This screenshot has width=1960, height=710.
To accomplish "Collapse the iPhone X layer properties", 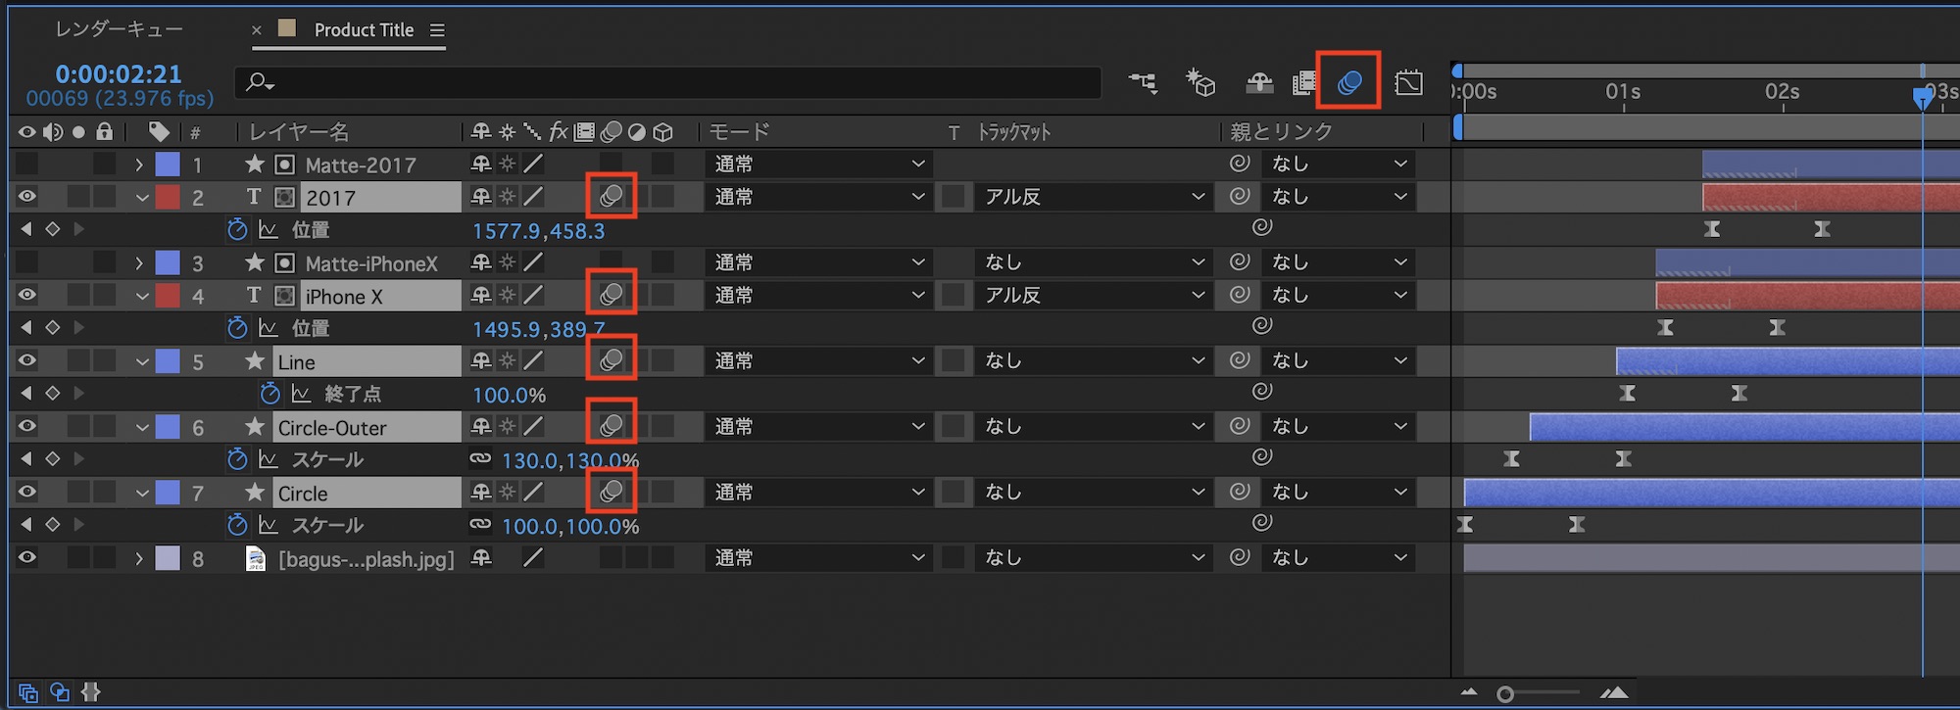I will [x=142, y=296].
